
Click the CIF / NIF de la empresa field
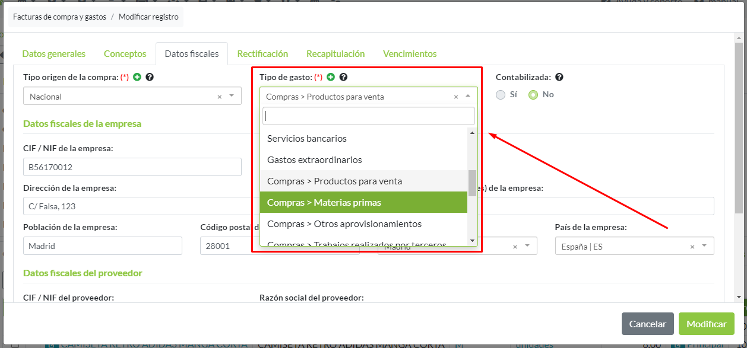click(x=132, y=167)
